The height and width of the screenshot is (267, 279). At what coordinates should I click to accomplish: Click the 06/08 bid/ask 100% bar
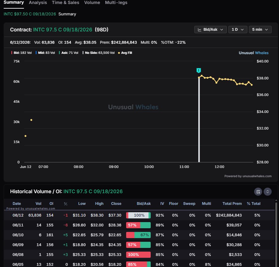click(x=138, y=254)
